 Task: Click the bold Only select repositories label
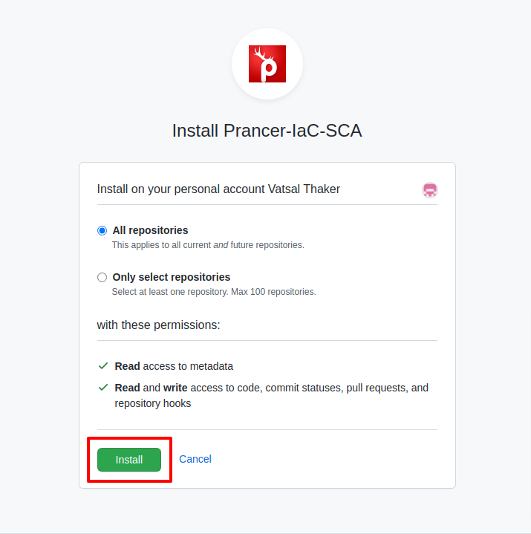[172, 277]
